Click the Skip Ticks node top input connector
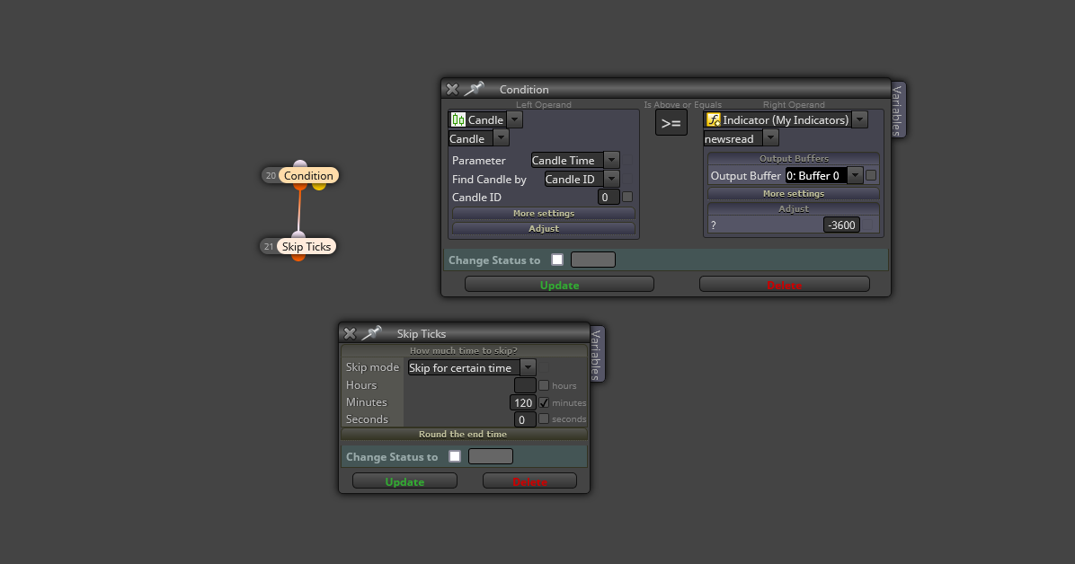Image resolution: width=1075 pixels, height=564 pixels. click(298, 235)
